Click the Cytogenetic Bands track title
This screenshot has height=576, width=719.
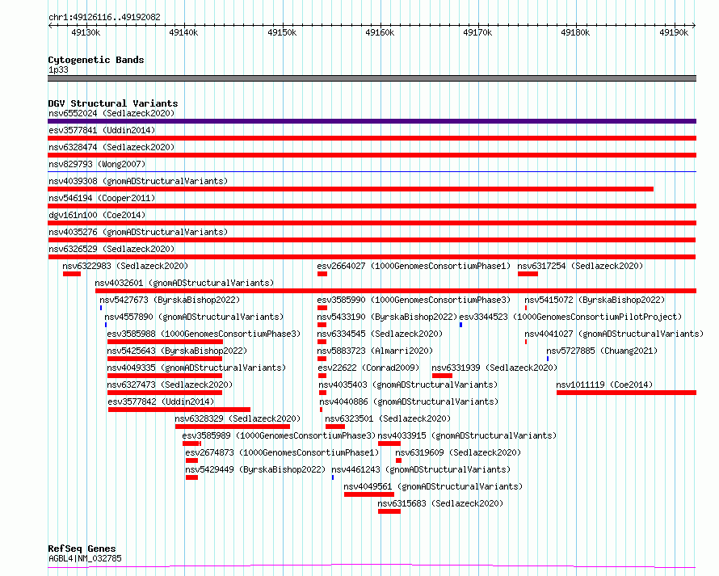point(96,60)
